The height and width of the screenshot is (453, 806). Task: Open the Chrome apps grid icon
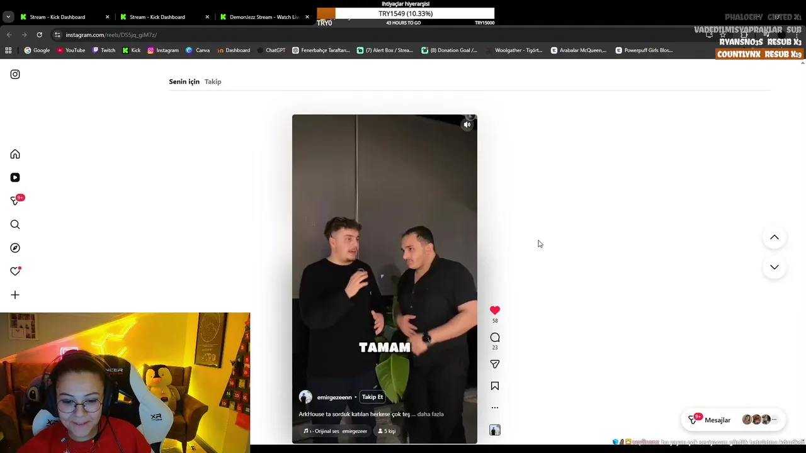point(8,50)
